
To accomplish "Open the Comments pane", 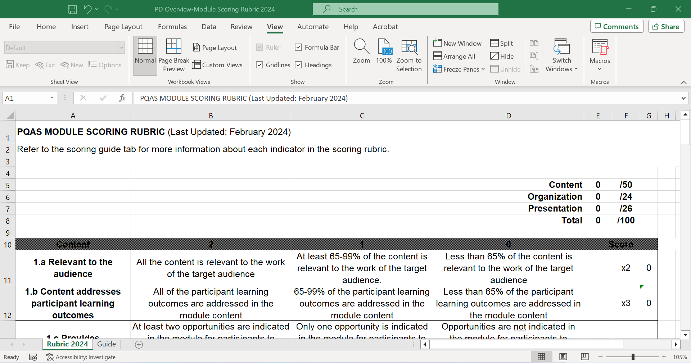I will tap(617, 26).
